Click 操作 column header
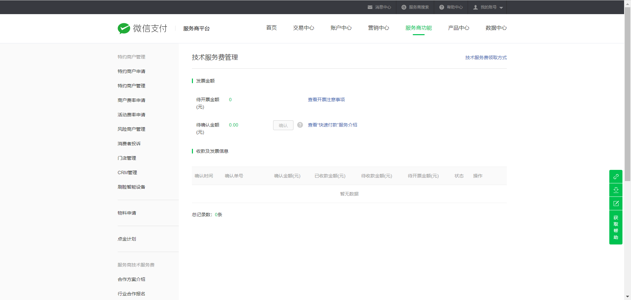Screen dimensions: 631x300 tap(478, 176)
